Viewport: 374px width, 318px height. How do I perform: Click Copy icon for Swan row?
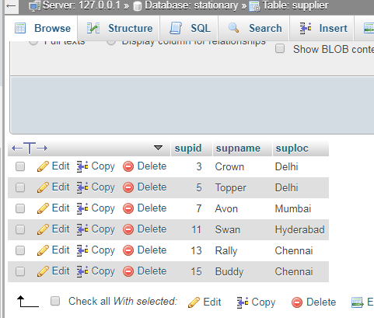pyautogui.click(x=82, y=229)
